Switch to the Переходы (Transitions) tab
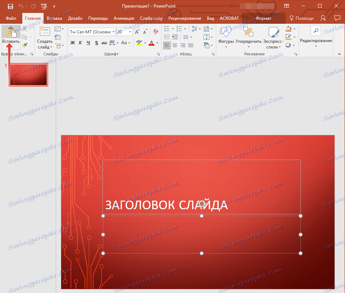Screen dimensions: 345x293 pos(98,18)
